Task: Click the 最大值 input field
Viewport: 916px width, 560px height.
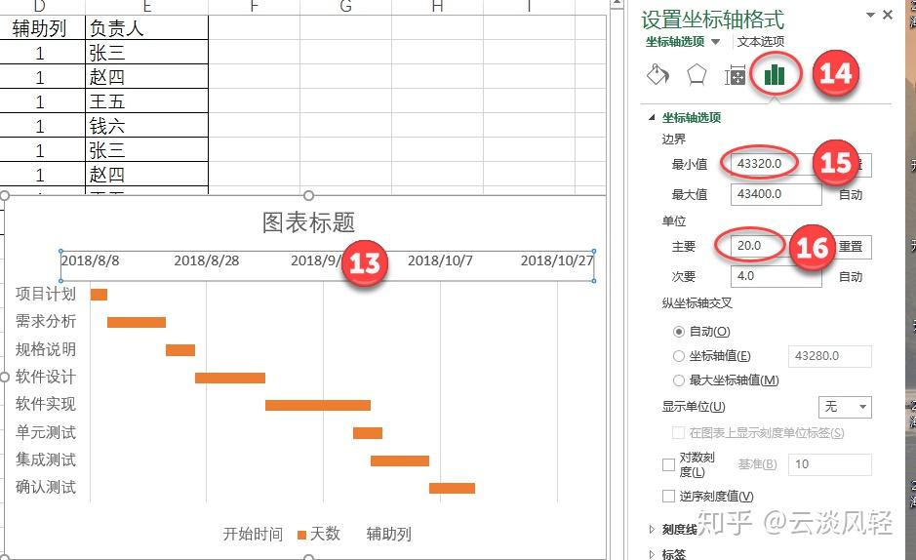Action: coord(776,194)
